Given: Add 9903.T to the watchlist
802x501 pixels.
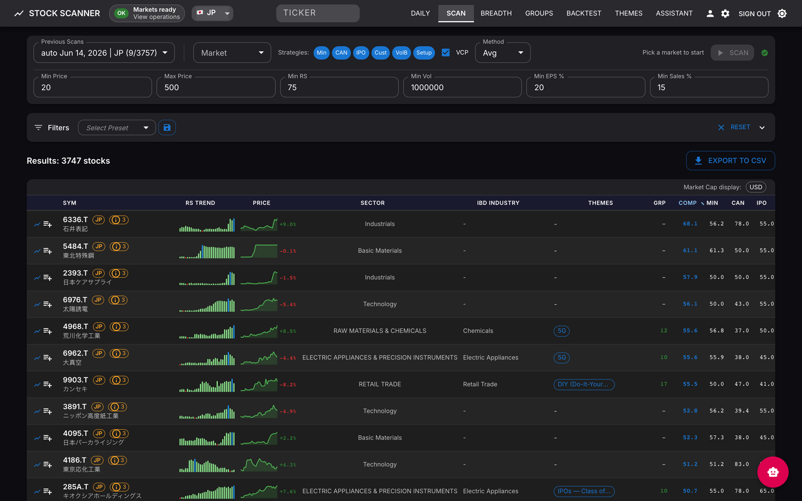Looking at the screenshot, I should 48,385.
